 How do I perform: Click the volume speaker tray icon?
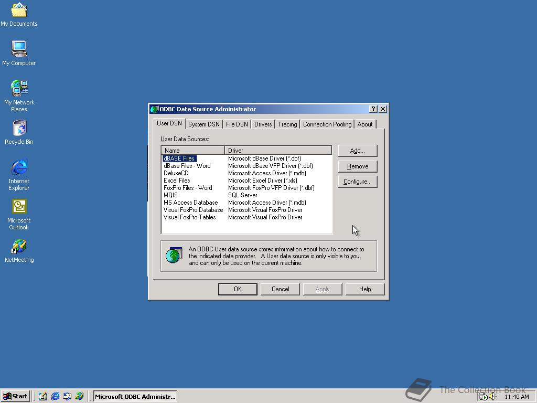pyautogui.click(x=492, y=397)
